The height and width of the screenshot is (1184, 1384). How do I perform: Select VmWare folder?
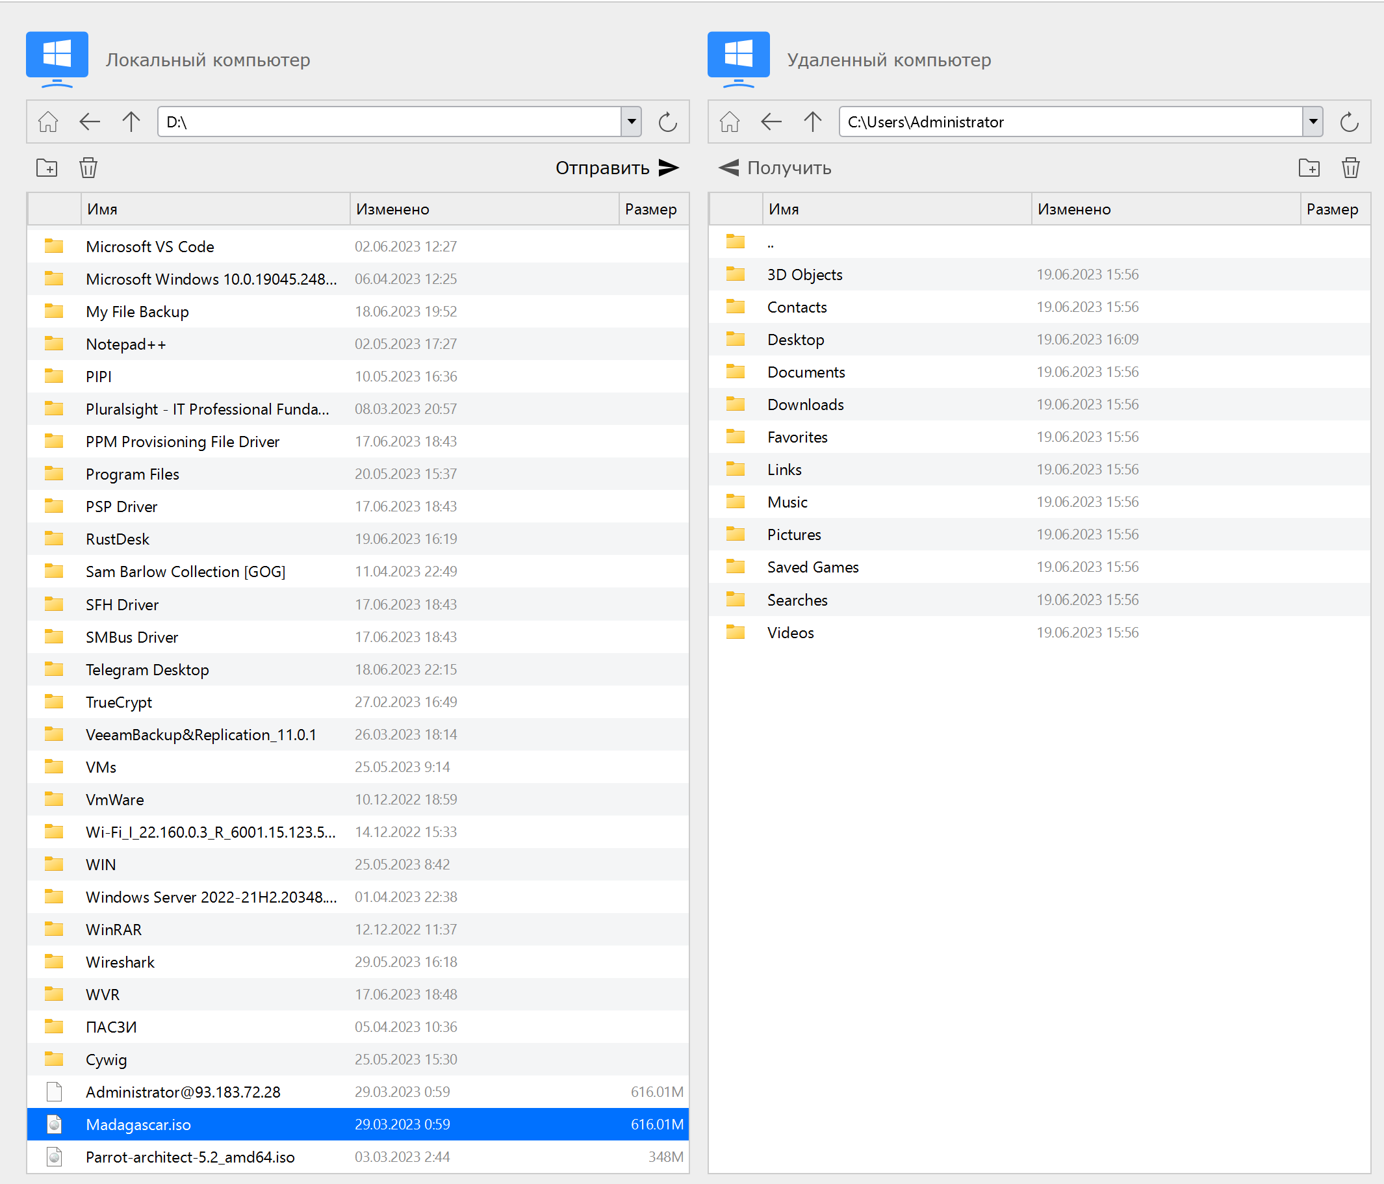click(358, 799)
